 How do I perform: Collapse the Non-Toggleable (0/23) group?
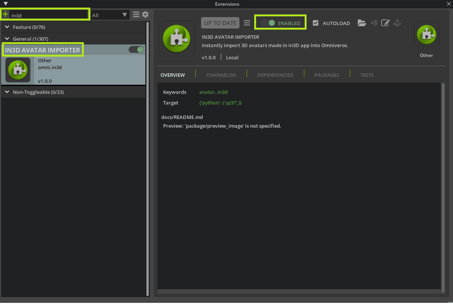click(x=7, y=92)
